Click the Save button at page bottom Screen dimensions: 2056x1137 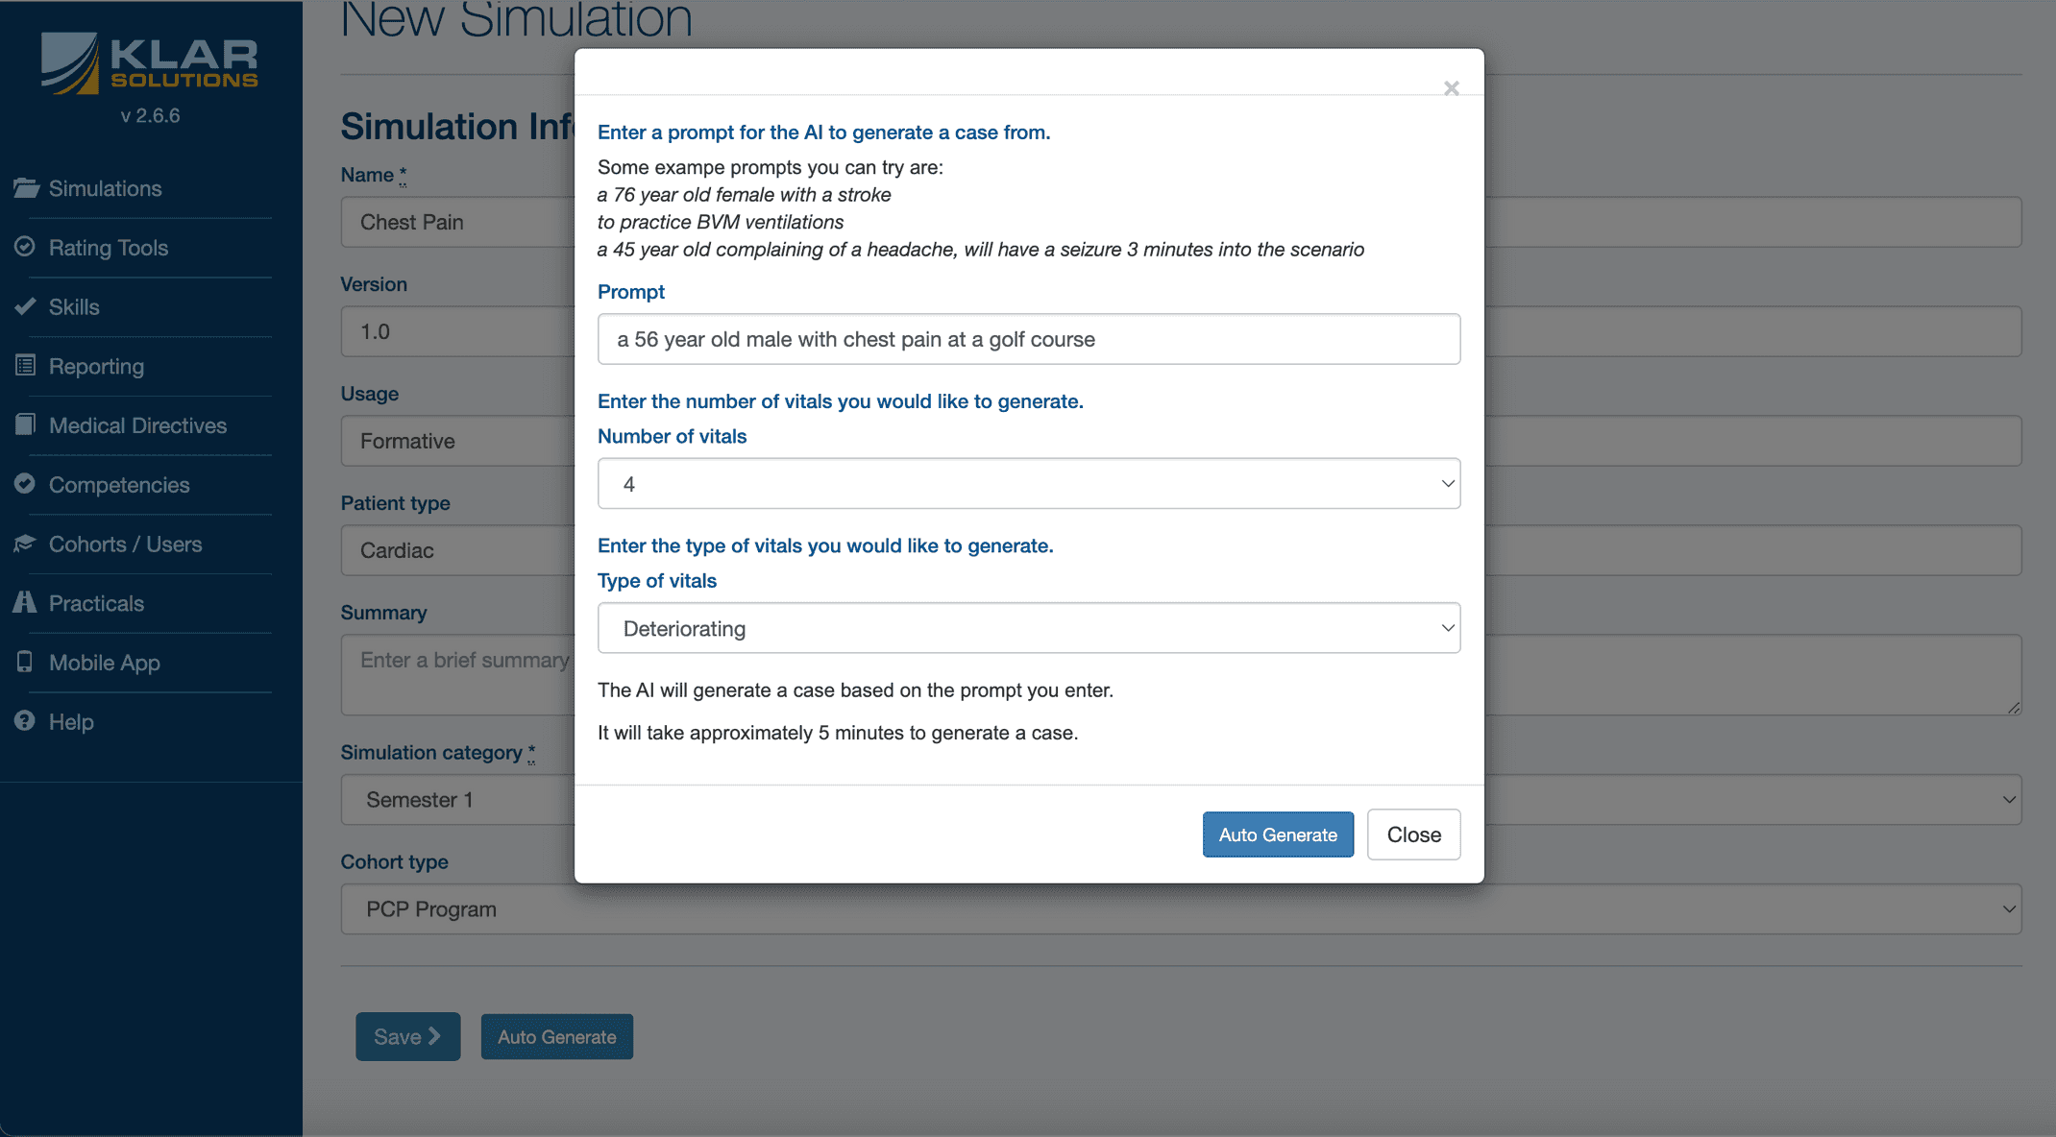pos(408,1036)
